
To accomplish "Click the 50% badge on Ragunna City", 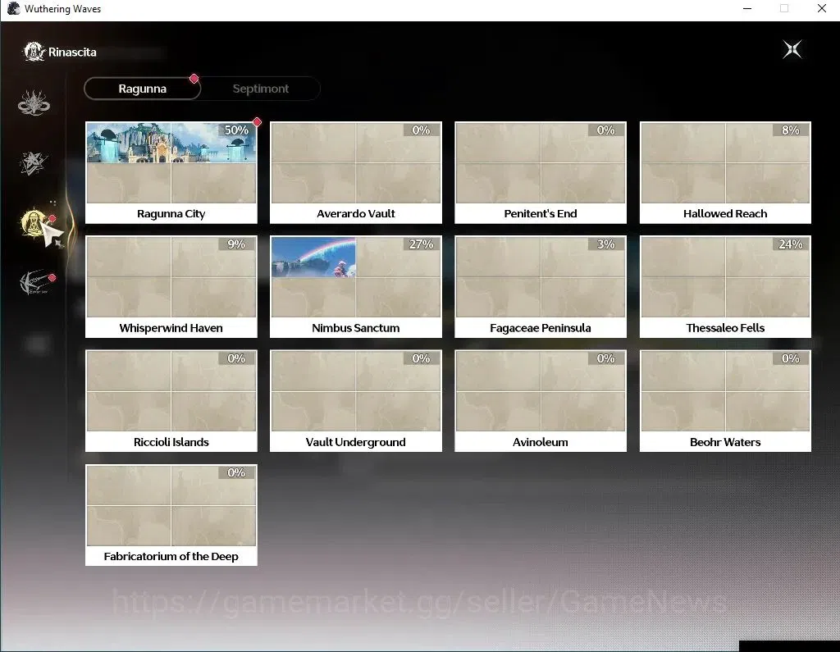I will coord(236,130).
